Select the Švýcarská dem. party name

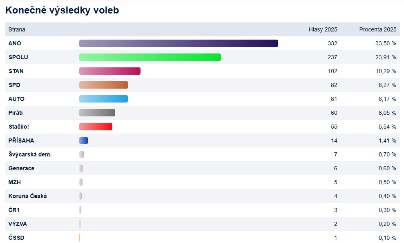tap(30, 154)
